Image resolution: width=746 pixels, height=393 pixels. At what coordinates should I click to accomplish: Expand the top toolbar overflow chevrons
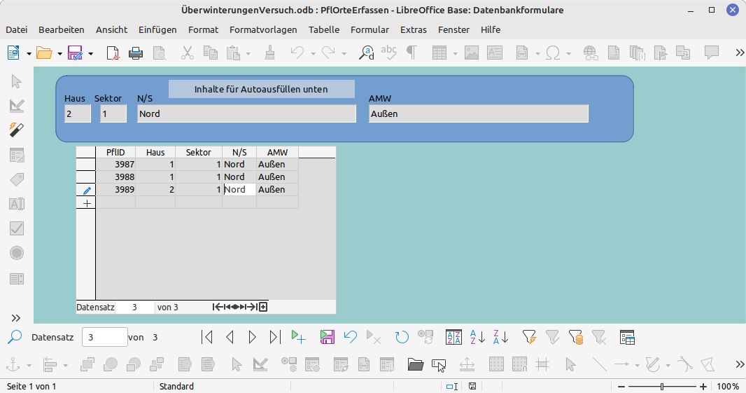click(x=739, y=53)
